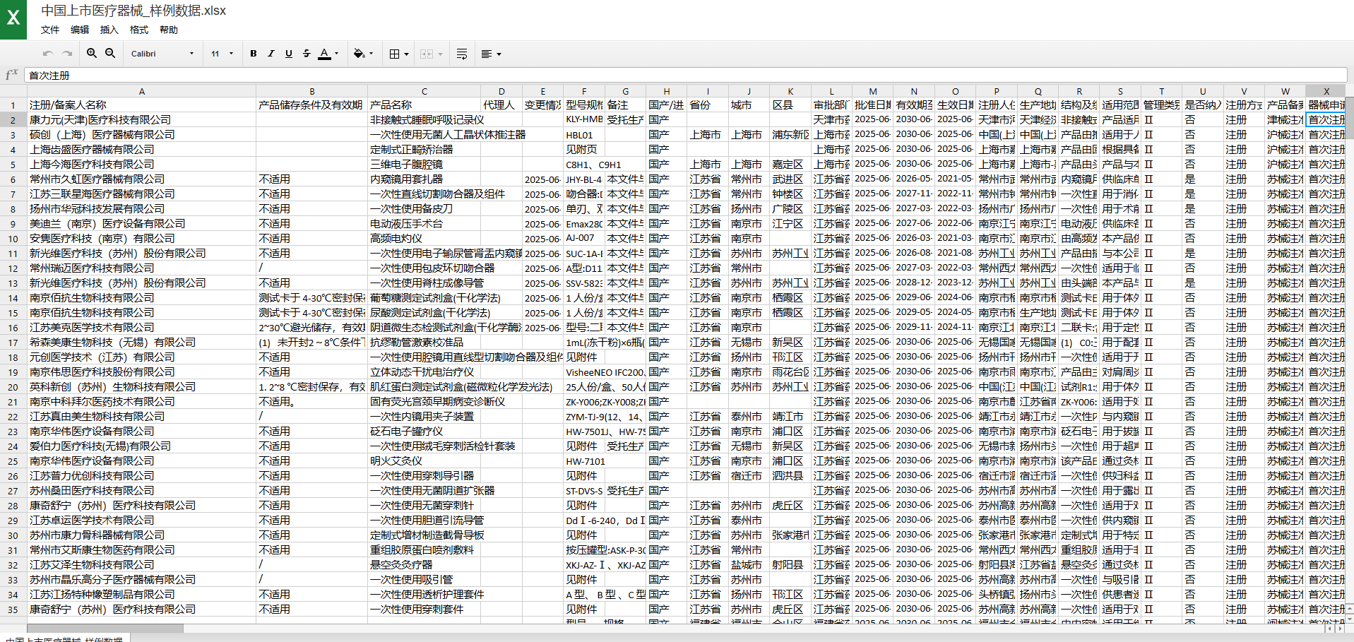Select row 10 header
Screen dimensions: 1354x642
click(x=13, y=239)
